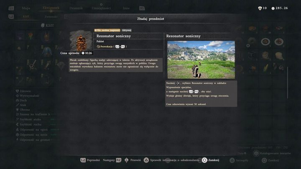Click the Przewiń stick icon
301x169 pixels.
126,160
